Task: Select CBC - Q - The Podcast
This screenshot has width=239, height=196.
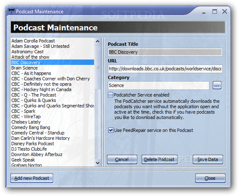Action: [x=52, y=95]
